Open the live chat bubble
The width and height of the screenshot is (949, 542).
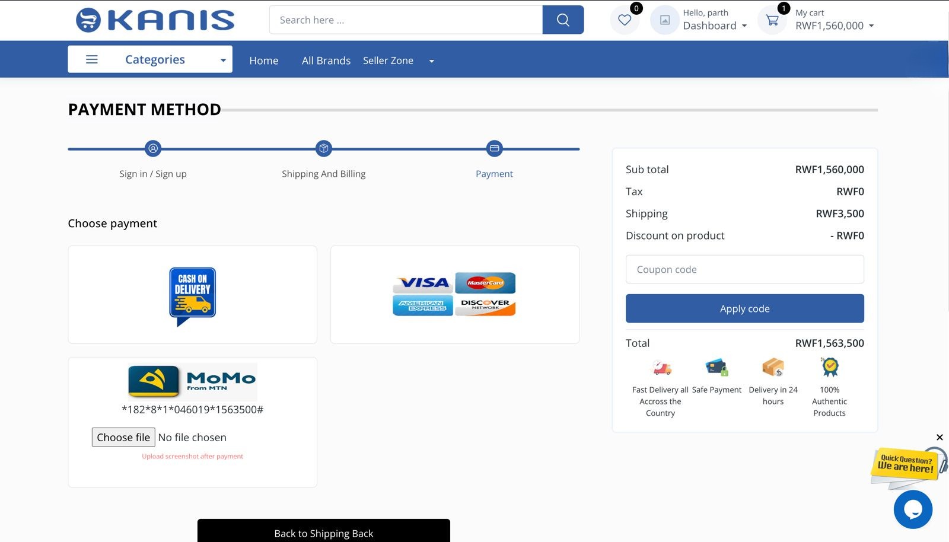pyautogui.click(x=912, y=509)
